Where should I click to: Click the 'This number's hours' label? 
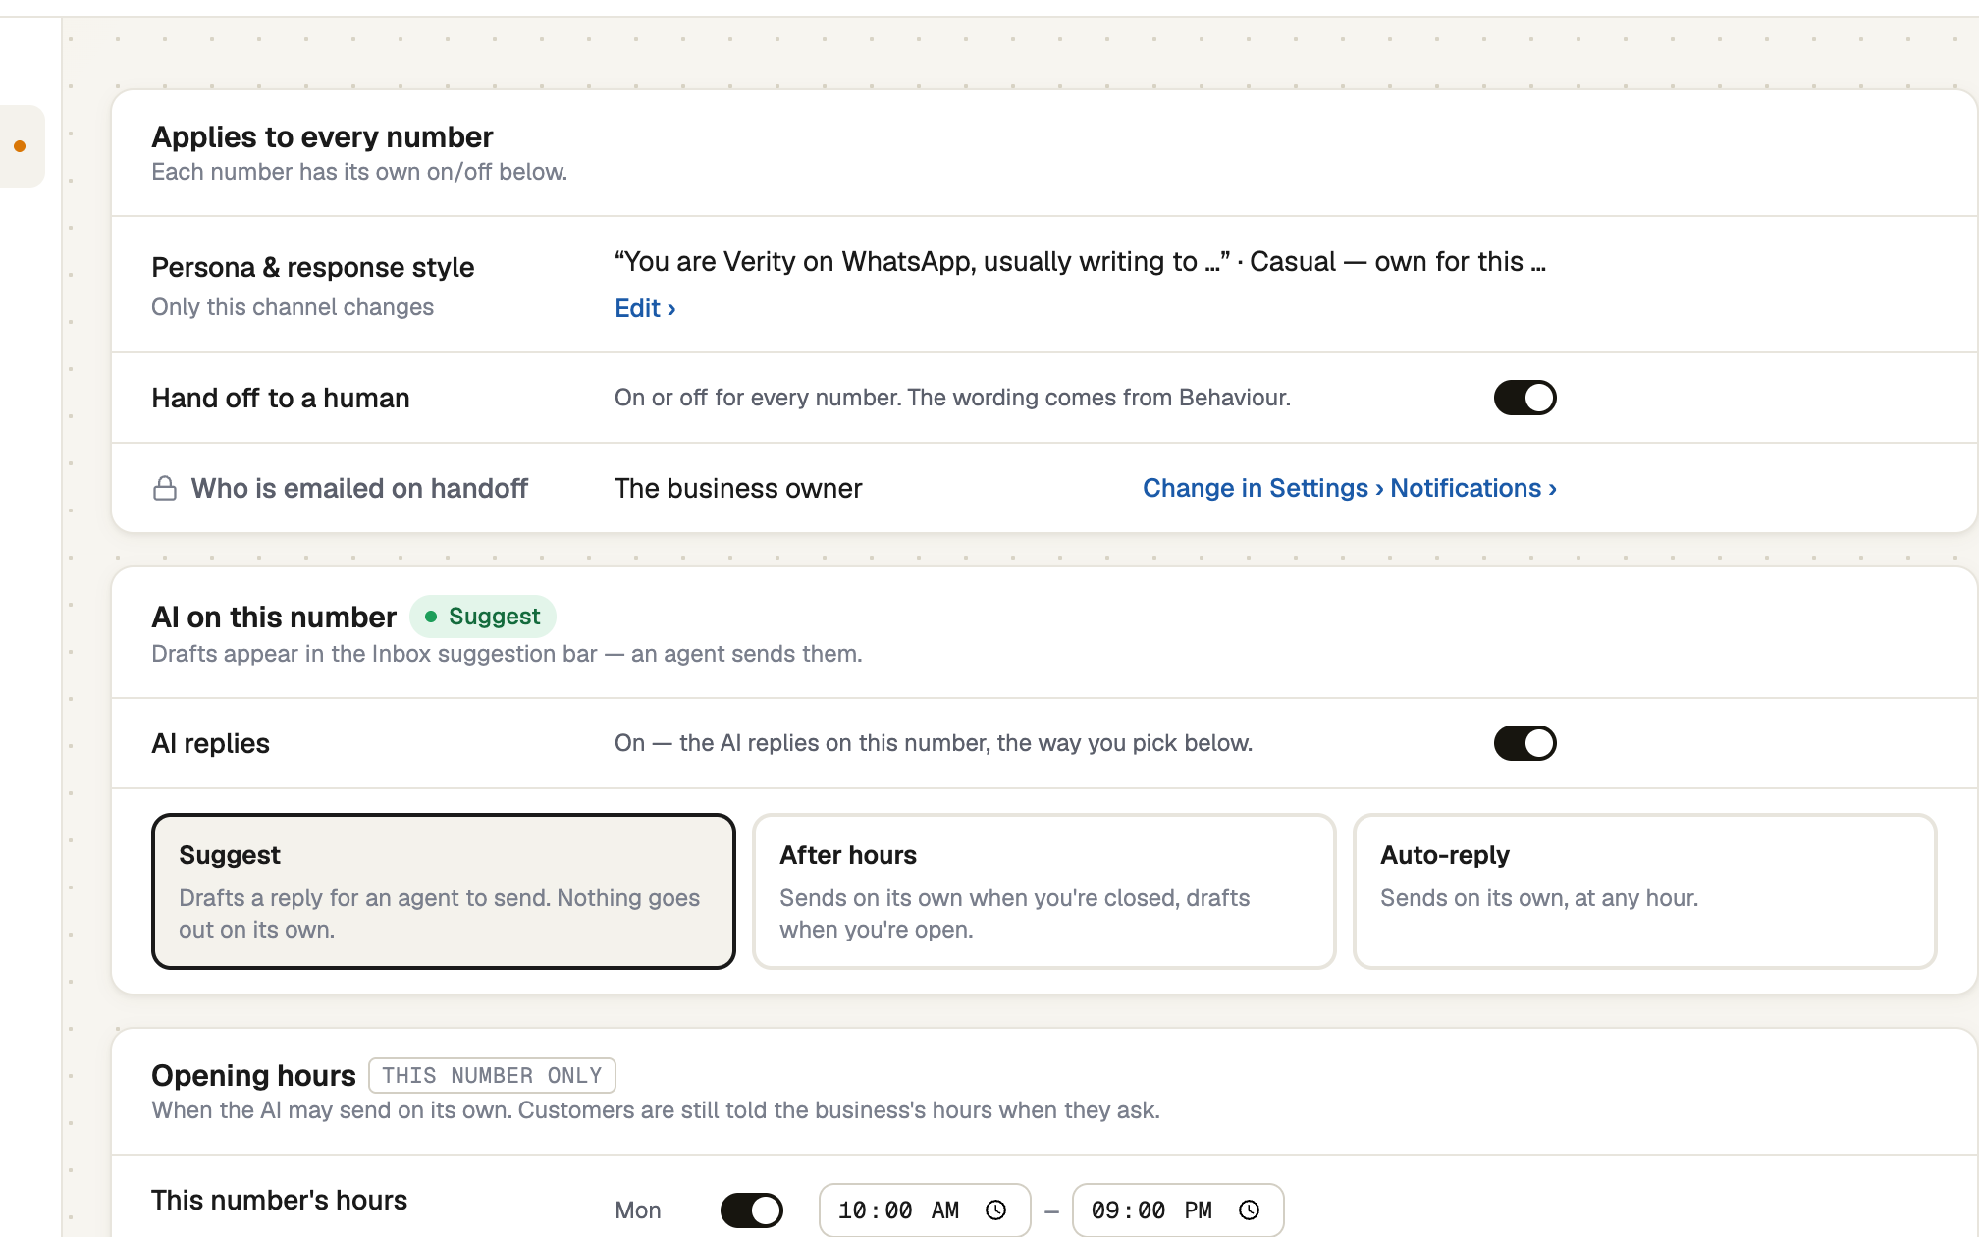tap(279, 1200)
